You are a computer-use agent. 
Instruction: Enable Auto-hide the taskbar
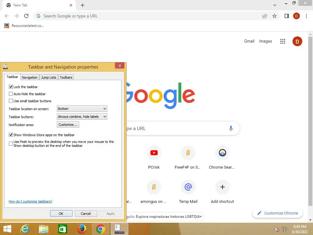(11, 94)
